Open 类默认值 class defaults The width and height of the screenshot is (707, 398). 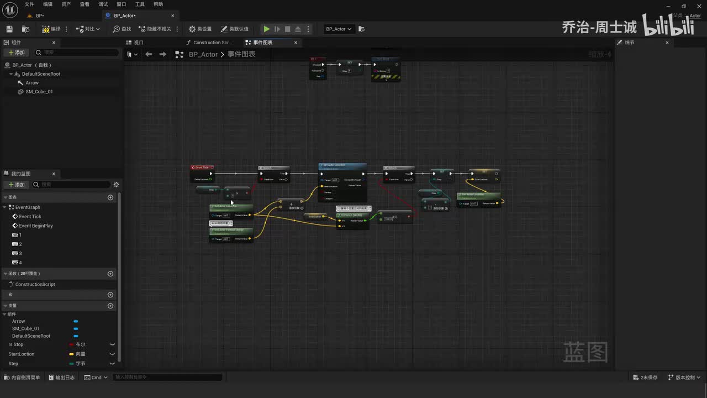[235, 29]
